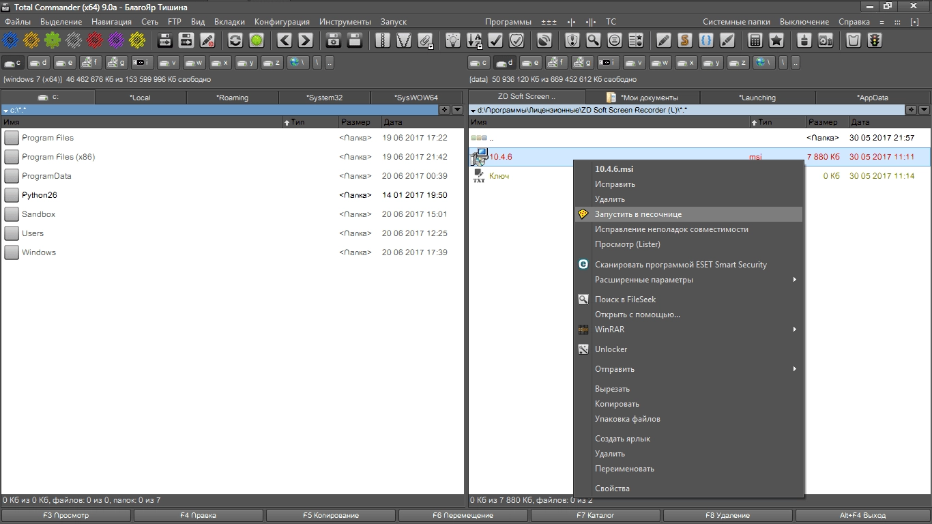Image resolution: width=932 pixels, height=524 pixels.
Task: Choose Переименовать in the context menu
Action: tap(688, 469)
